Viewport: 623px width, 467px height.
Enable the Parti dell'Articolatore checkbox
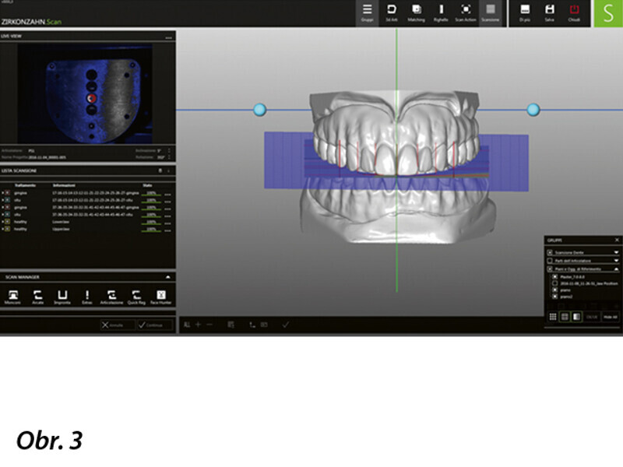(550, 261)
